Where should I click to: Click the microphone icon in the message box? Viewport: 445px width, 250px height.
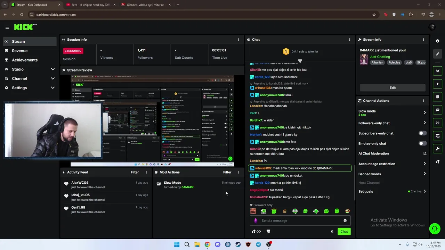point(256,220)
